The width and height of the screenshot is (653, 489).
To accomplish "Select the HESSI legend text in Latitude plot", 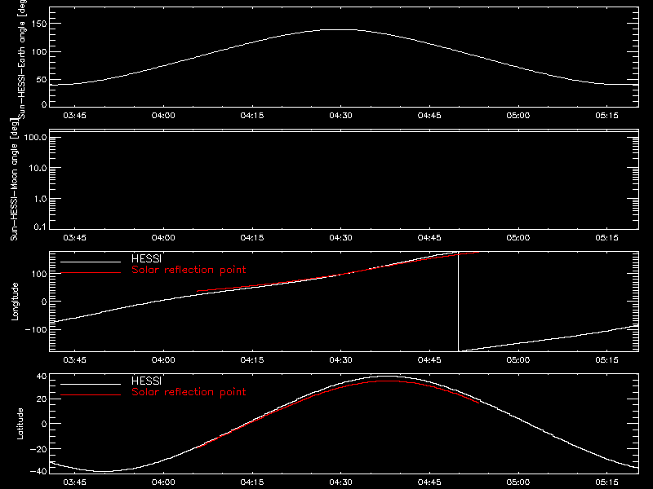I will (x=146, y=381).
